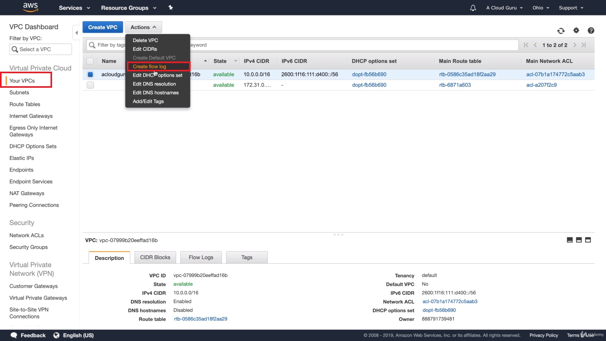The width and height of the screenshot is (606, 341).
Task: Open the notifications bell icon
Action: pyautogui.click(x=473, y=8)
